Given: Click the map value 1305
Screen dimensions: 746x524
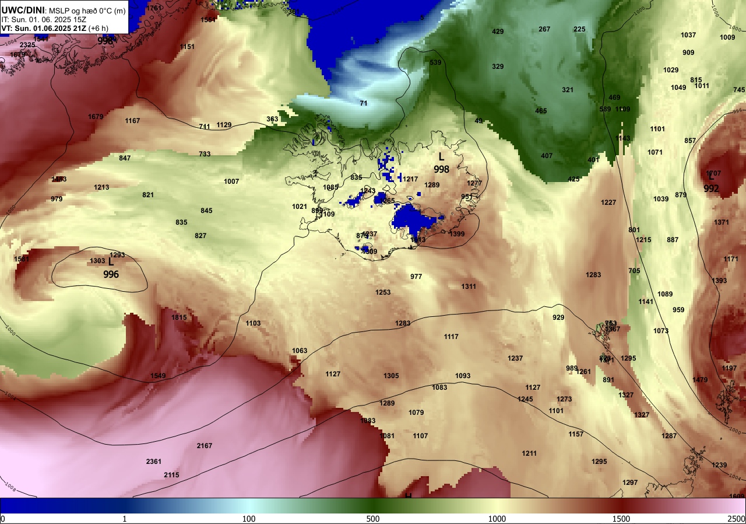Looking at the screenshot, I should (x=391, y=376).
